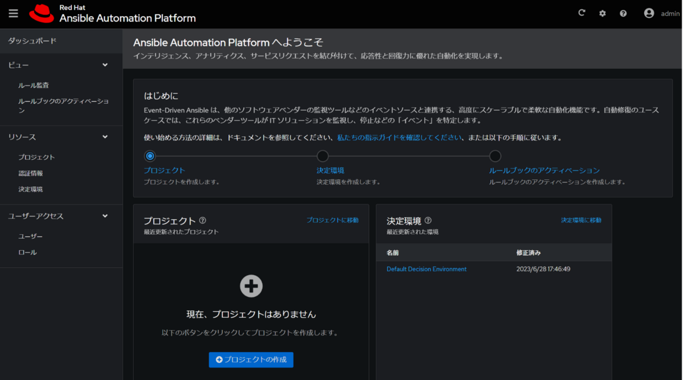Open settings via the gear icon
Screen dimensions: 683x380
coord(602,13)
